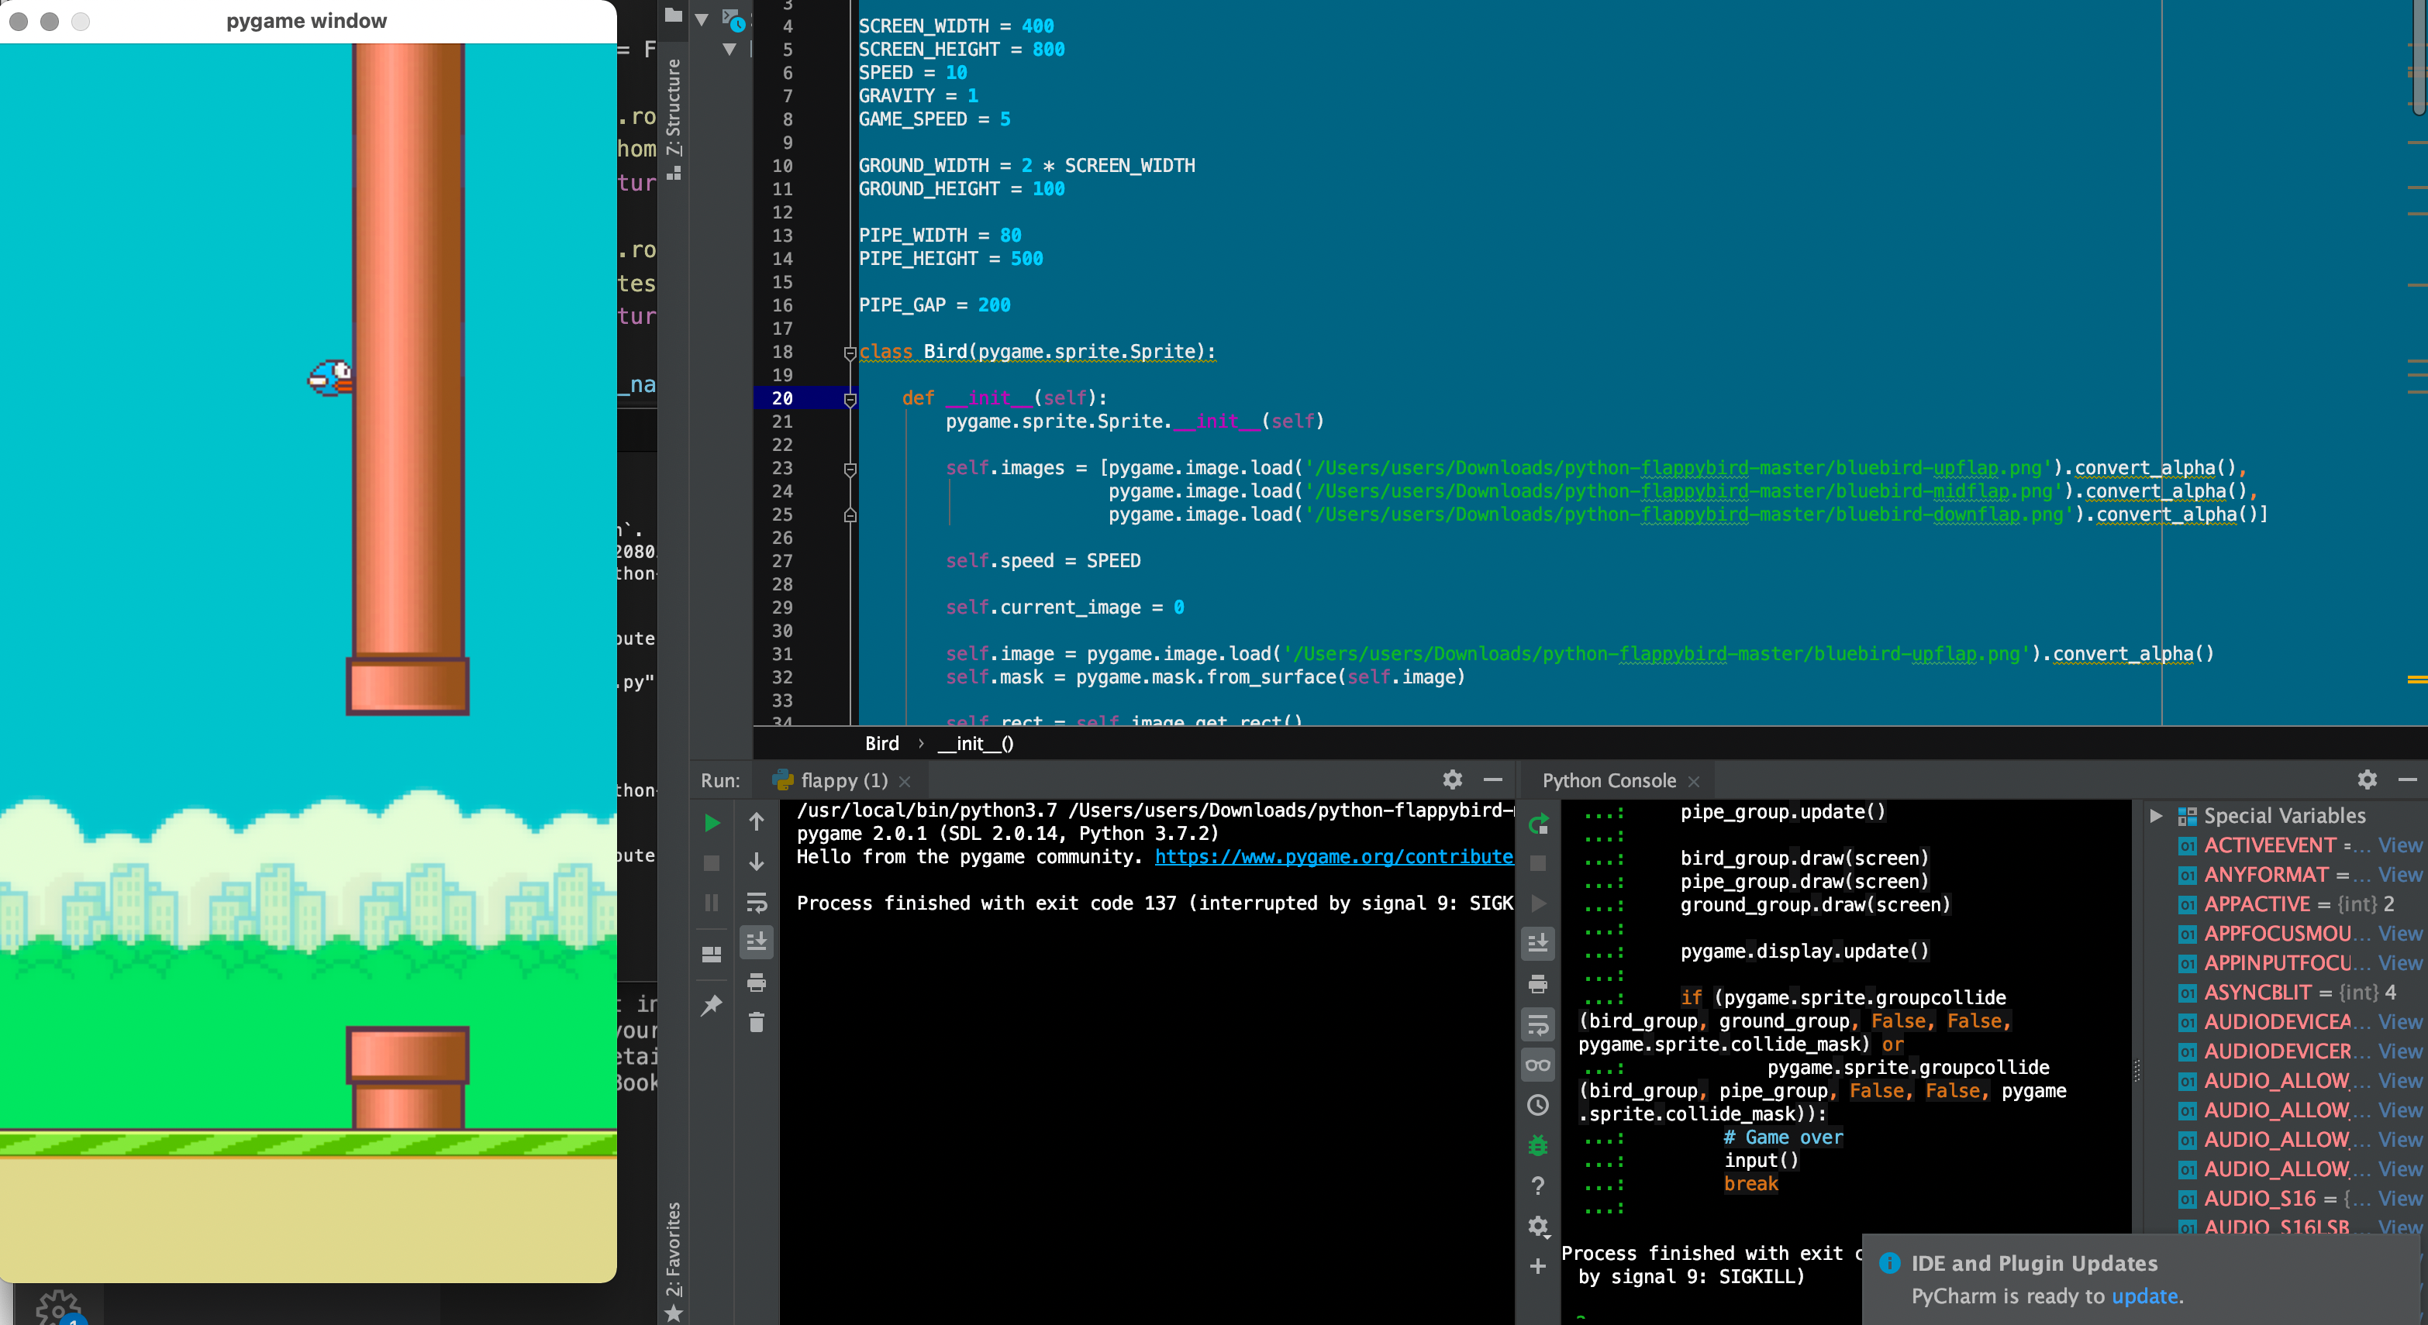Screen dimensions: 2428x1325
Task: Toggle soft-wrap in Run output
Action: (x=756, y=902)
